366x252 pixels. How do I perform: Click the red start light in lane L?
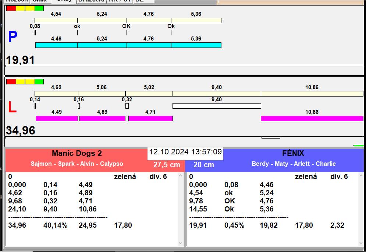tap(11, 81)
